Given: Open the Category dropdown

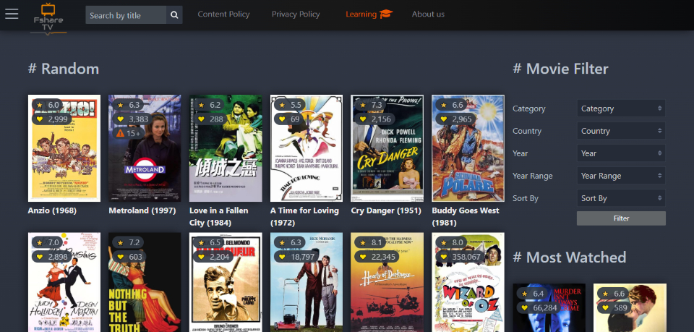Looking at the screenshot, I should [621, 108].
